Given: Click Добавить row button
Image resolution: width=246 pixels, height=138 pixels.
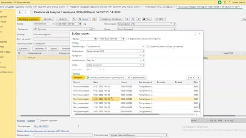Looking at the screenshot, I should [23, 49].
